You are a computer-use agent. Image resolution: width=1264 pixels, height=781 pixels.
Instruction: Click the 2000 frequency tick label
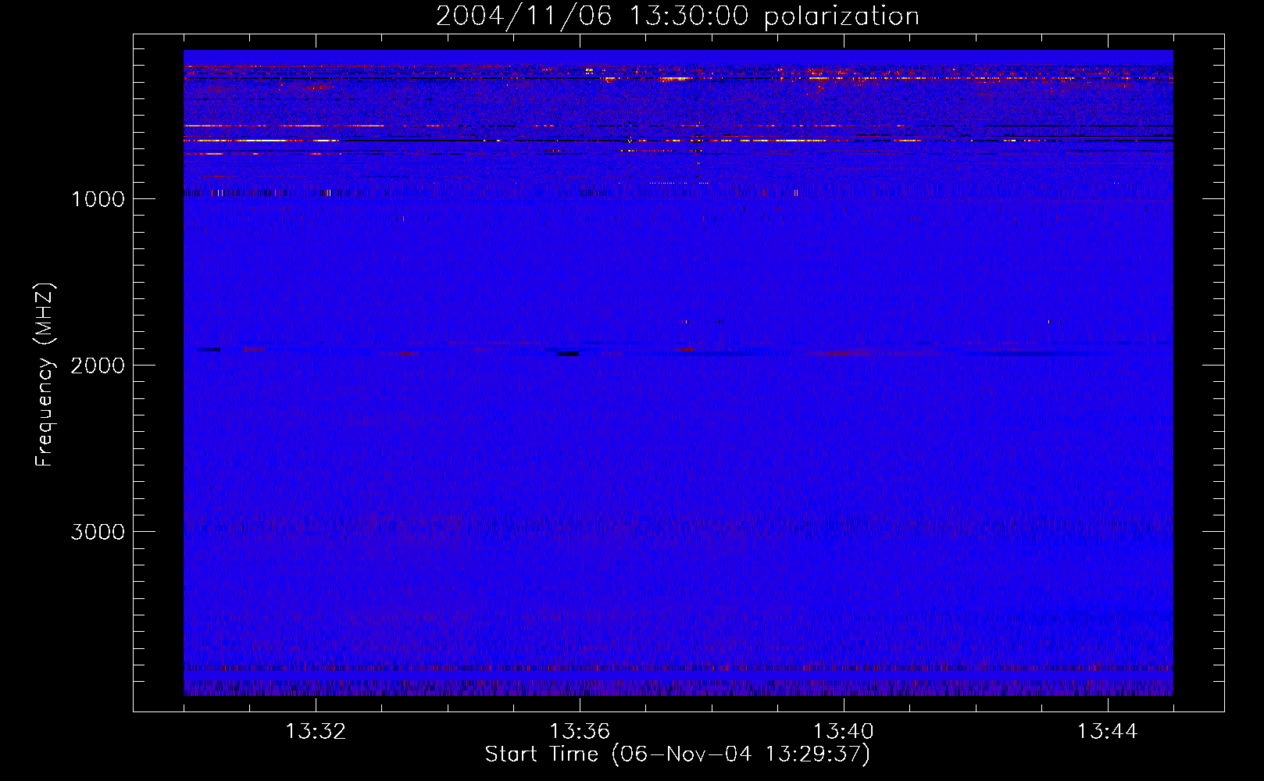click(98, 366)
